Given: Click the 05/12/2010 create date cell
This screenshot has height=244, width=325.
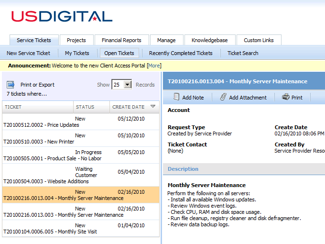Looking at the screenshot, I should [131, 119].
